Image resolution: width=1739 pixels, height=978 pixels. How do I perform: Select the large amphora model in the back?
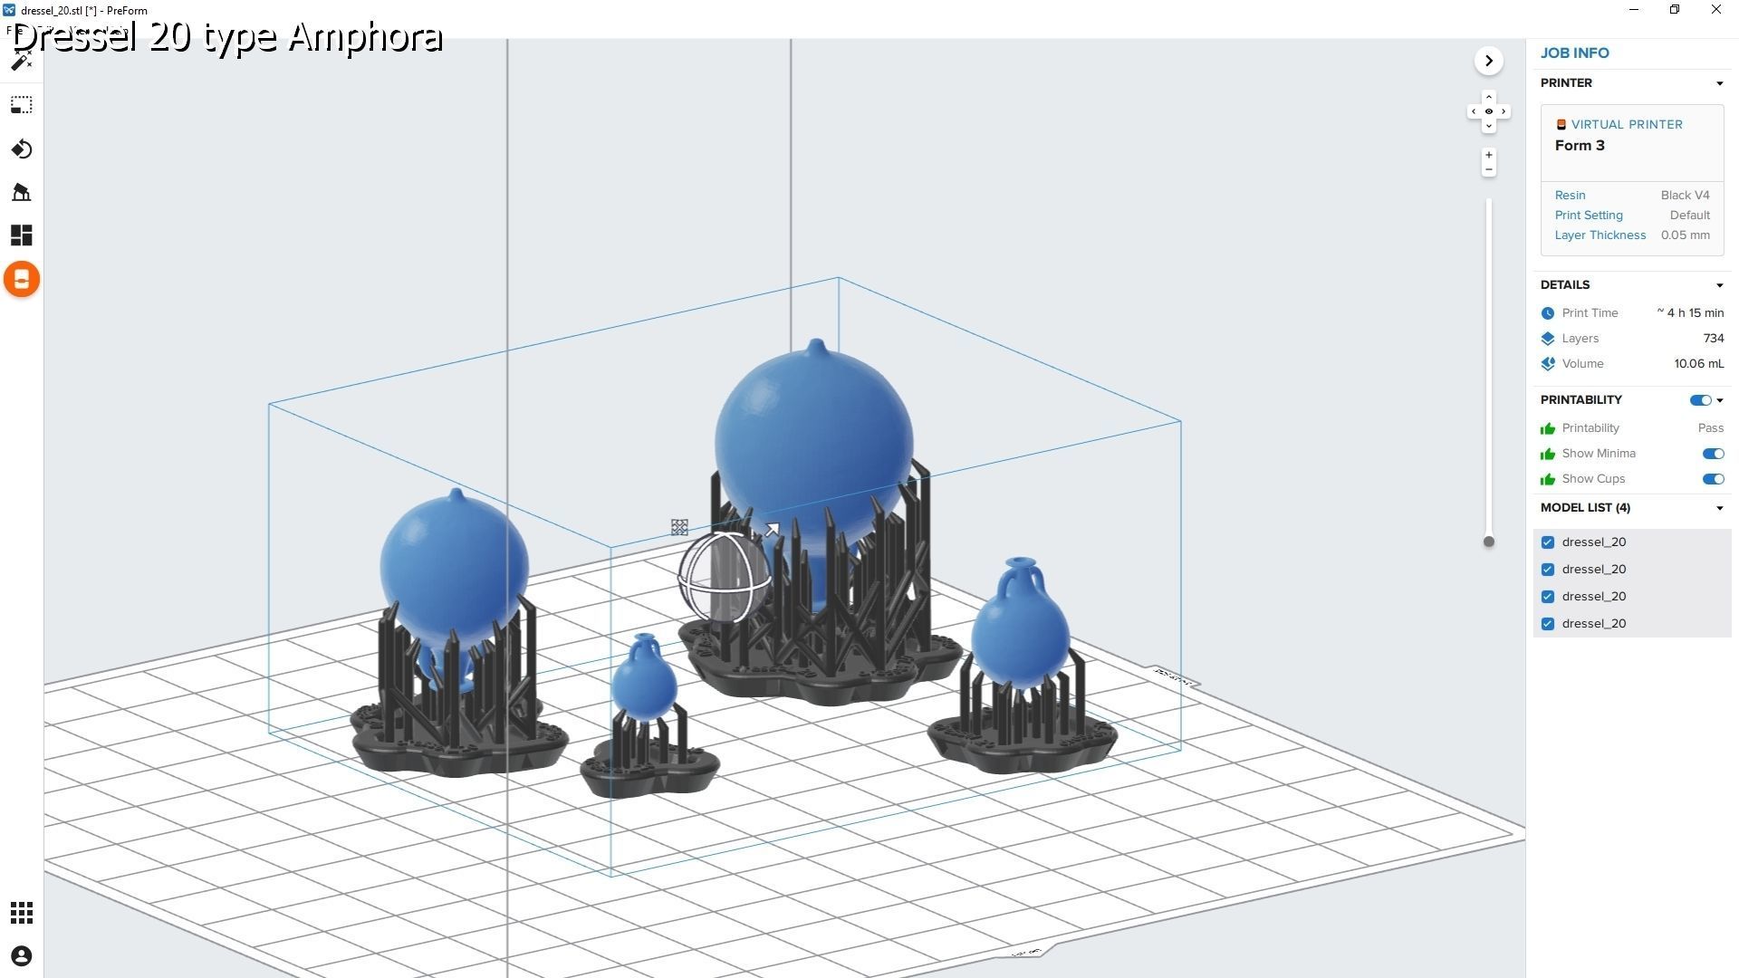click(813, 435)
